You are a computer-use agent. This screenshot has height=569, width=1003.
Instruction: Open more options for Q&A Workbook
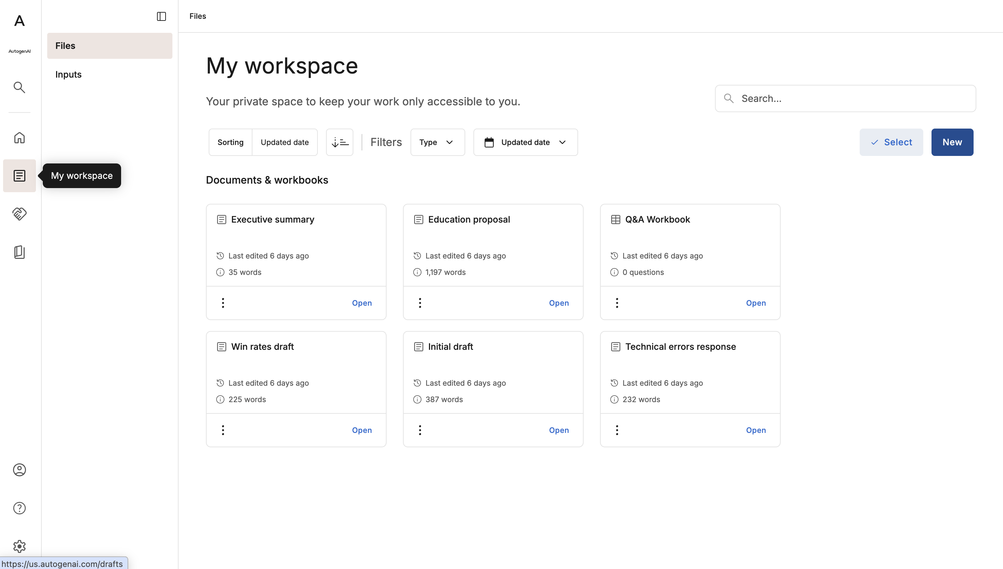point(617,303)
